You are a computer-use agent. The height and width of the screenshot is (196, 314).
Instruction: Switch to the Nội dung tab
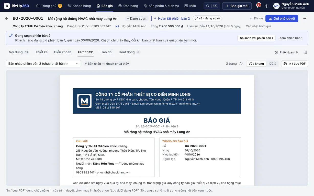(x=18, y=52)
